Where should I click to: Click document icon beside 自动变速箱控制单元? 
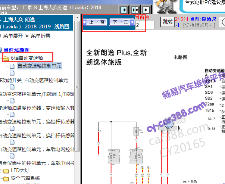click(x=12, y=66)
